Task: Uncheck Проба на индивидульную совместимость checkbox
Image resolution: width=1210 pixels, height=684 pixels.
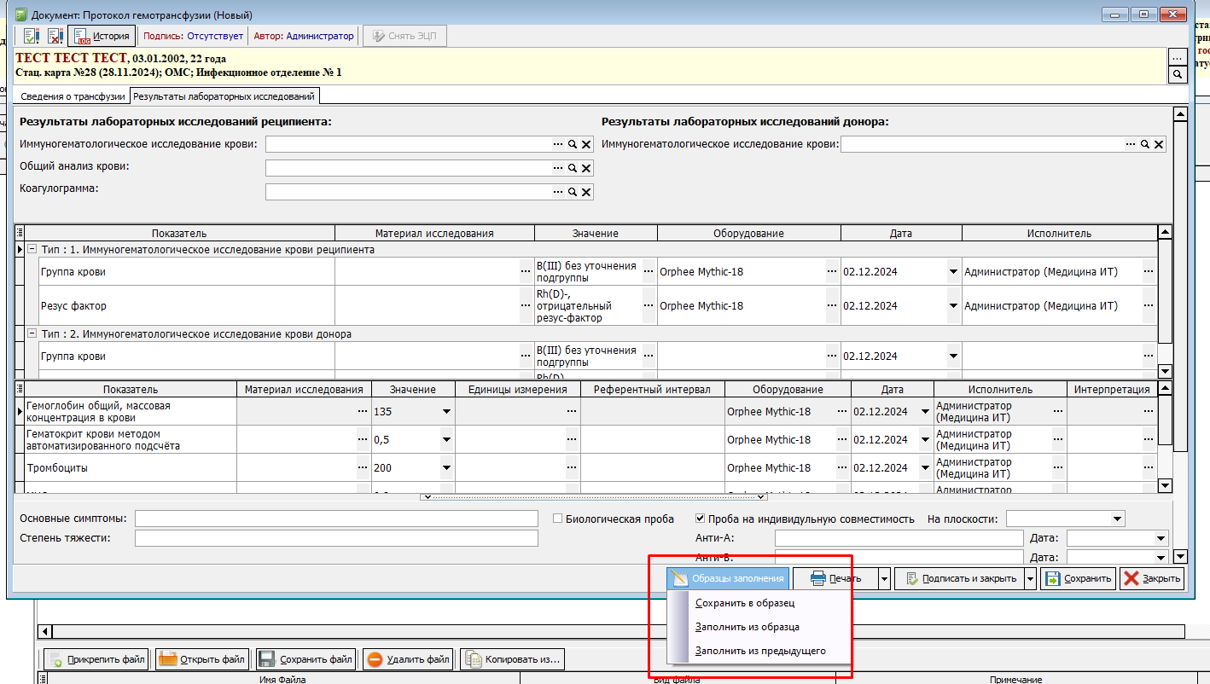Action: (701, 519)
